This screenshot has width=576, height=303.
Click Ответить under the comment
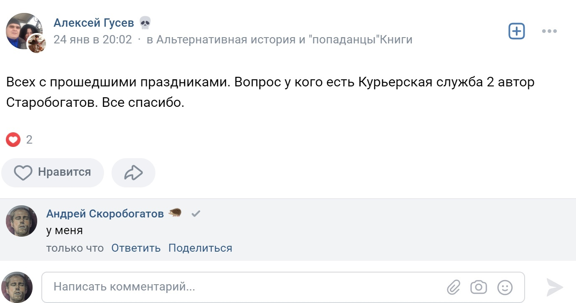(136, 248)
